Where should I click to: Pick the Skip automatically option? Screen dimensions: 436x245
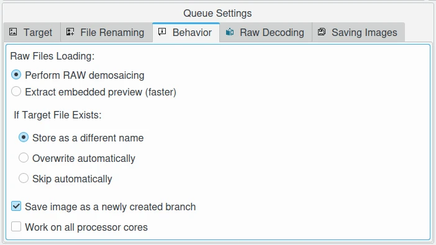pos(65,179)
